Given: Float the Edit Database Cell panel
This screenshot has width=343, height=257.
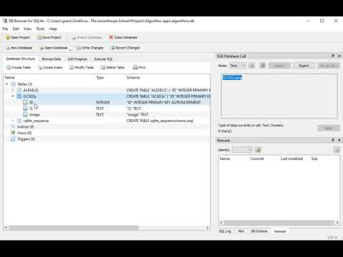Looking at the screenshot, I should 333,56.
